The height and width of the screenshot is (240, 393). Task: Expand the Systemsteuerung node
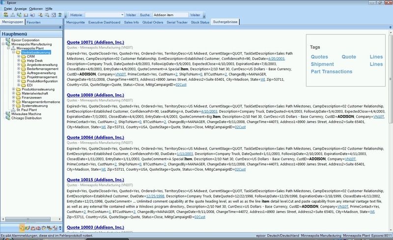[x=14, y=106]
